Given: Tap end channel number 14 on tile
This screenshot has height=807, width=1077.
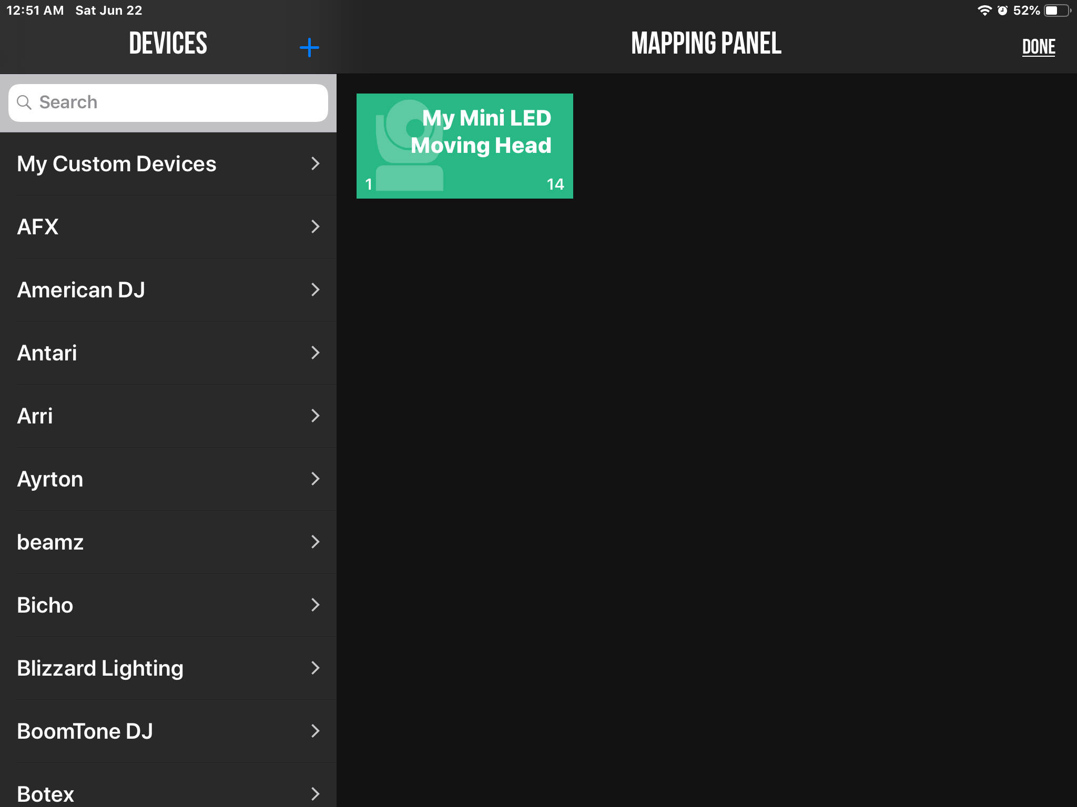Looking at the screenshot, I should 555,184.
